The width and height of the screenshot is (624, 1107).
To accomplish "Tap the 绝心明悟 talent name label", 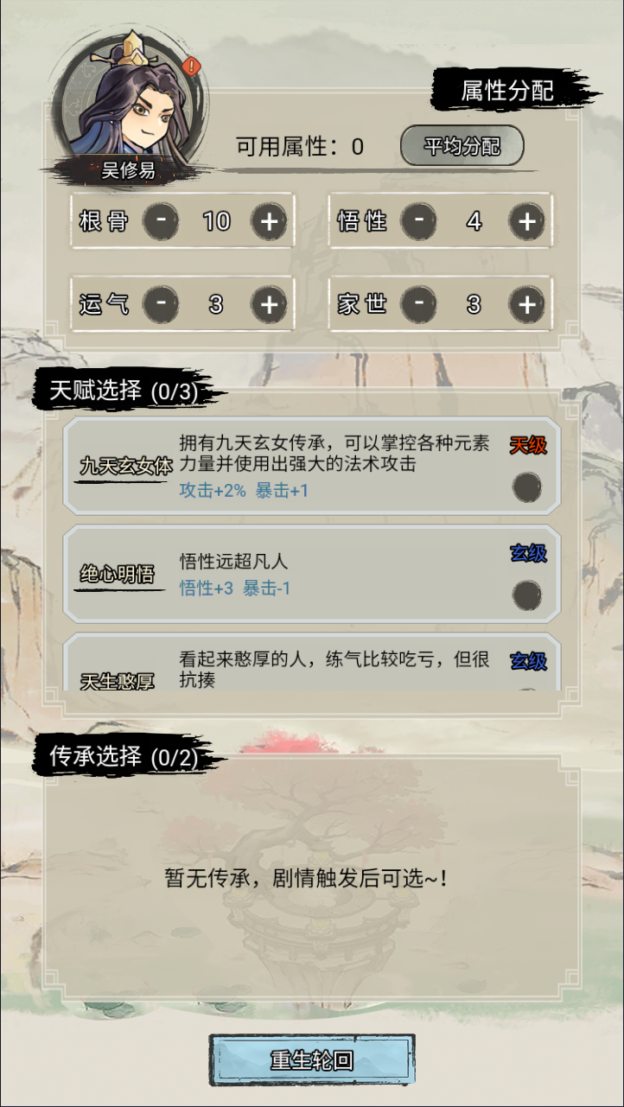I will pos(118,574).
